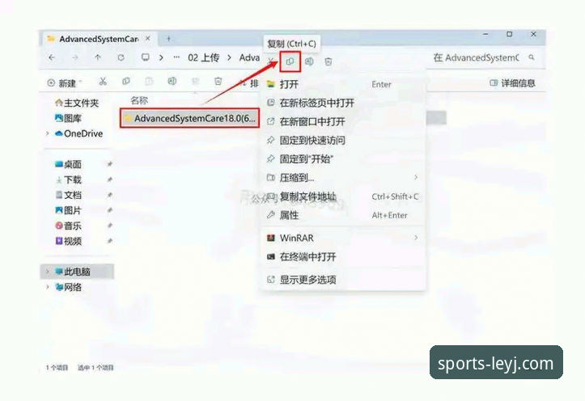585x401 pixels.
Task: Open the 压缩到... submenu arrow
Action: click(x=416, y=177)
